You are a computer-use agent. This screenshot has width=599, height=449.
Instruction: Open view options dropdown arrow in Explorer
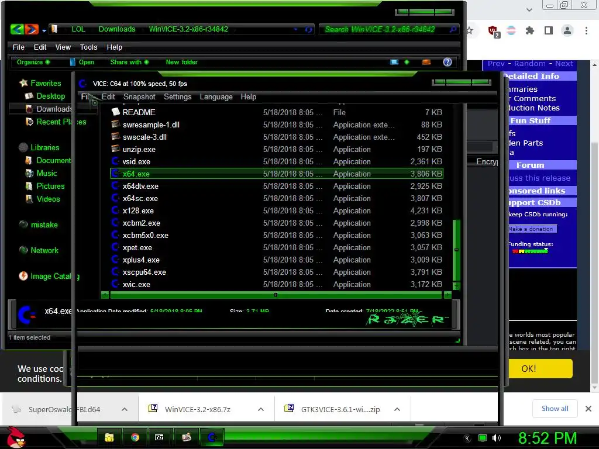(407, 62)
